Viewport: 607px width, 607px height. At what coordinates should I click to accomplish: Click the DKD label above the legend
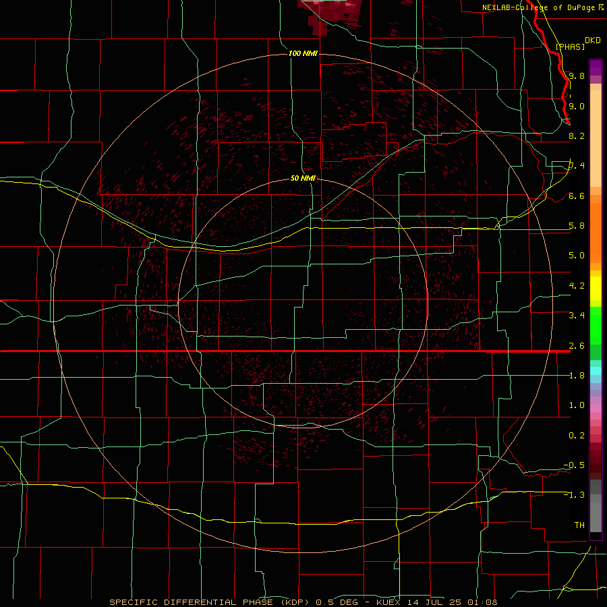click(592, 40)
